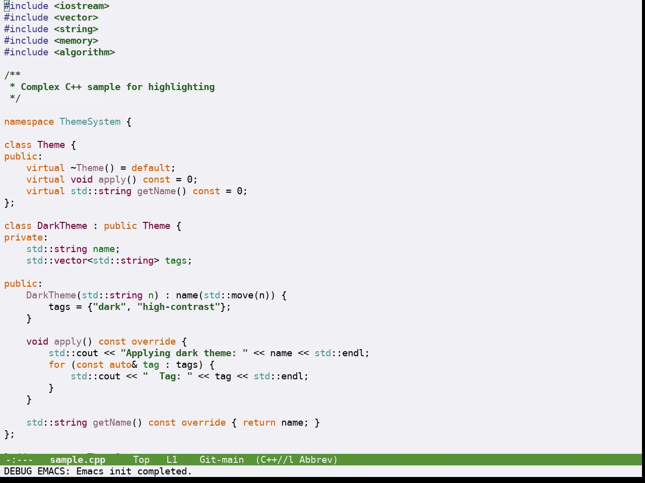
Task: Click 'auto&' in the for loop
Action: pos(123,365)
